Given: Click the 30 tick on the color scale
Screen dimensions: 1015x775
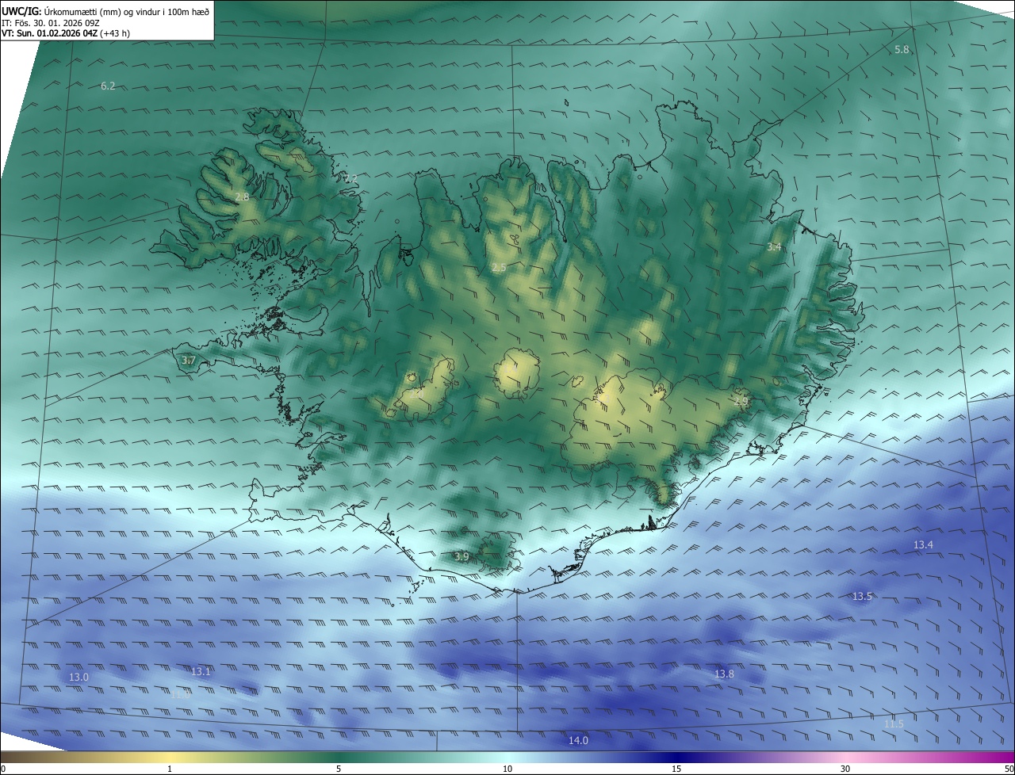Looking at the screenshot, I should (845, 769).
